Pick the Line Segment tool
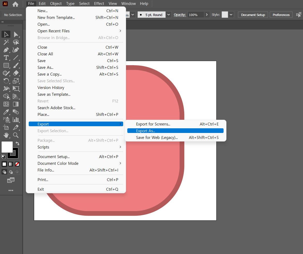303x254 pixels. click(x=16, y=58)
